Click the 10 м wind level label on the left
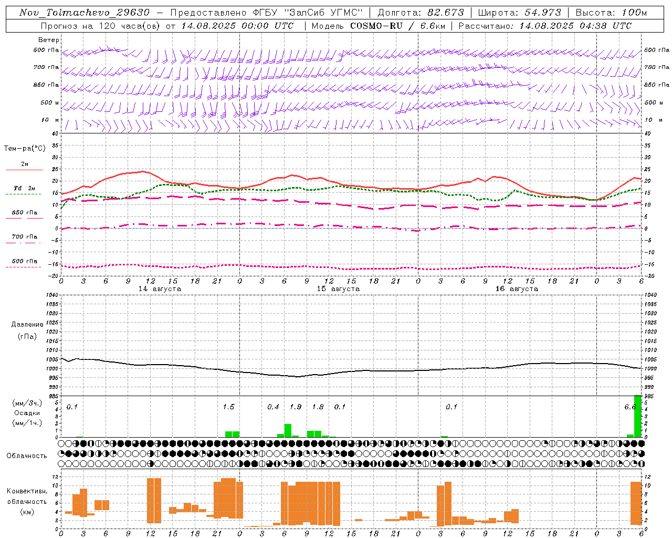This screenshot has height=538, width=672. point(50,120)
